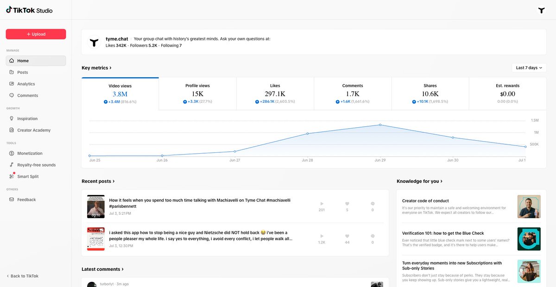Click the Royalty-free sounds music icon
The width and height of the screenshot is (556, 287).
point(12,165)
